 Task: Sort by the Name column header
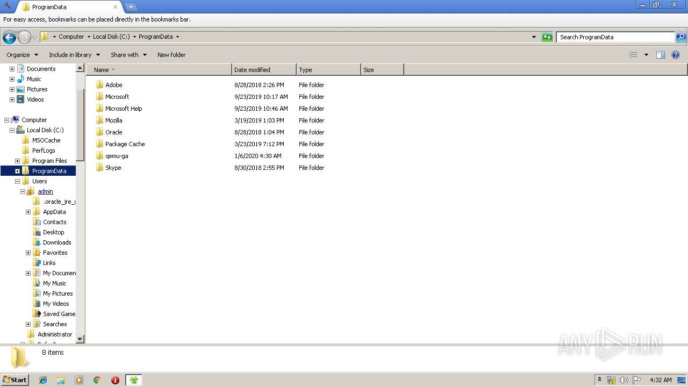159,70
